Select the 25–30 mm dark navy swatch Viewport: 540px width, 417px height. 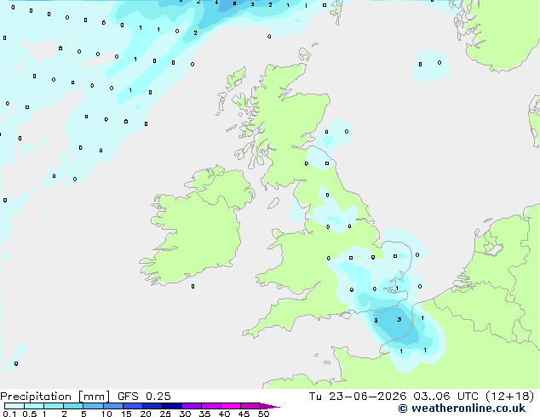[x=171, y=406]
